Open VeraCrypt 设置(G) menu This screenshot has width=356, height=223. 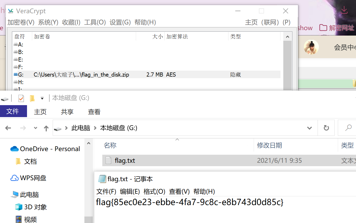coord(120,22)
